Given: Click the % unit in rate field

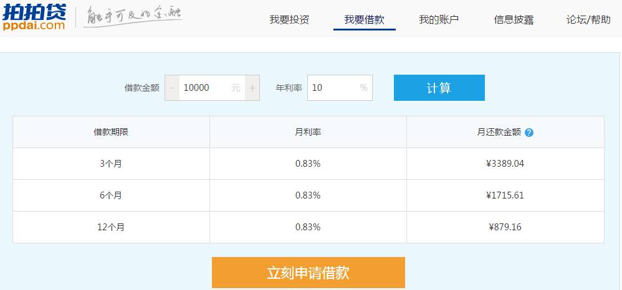Looking at the screenshot, I should point(364,88).
